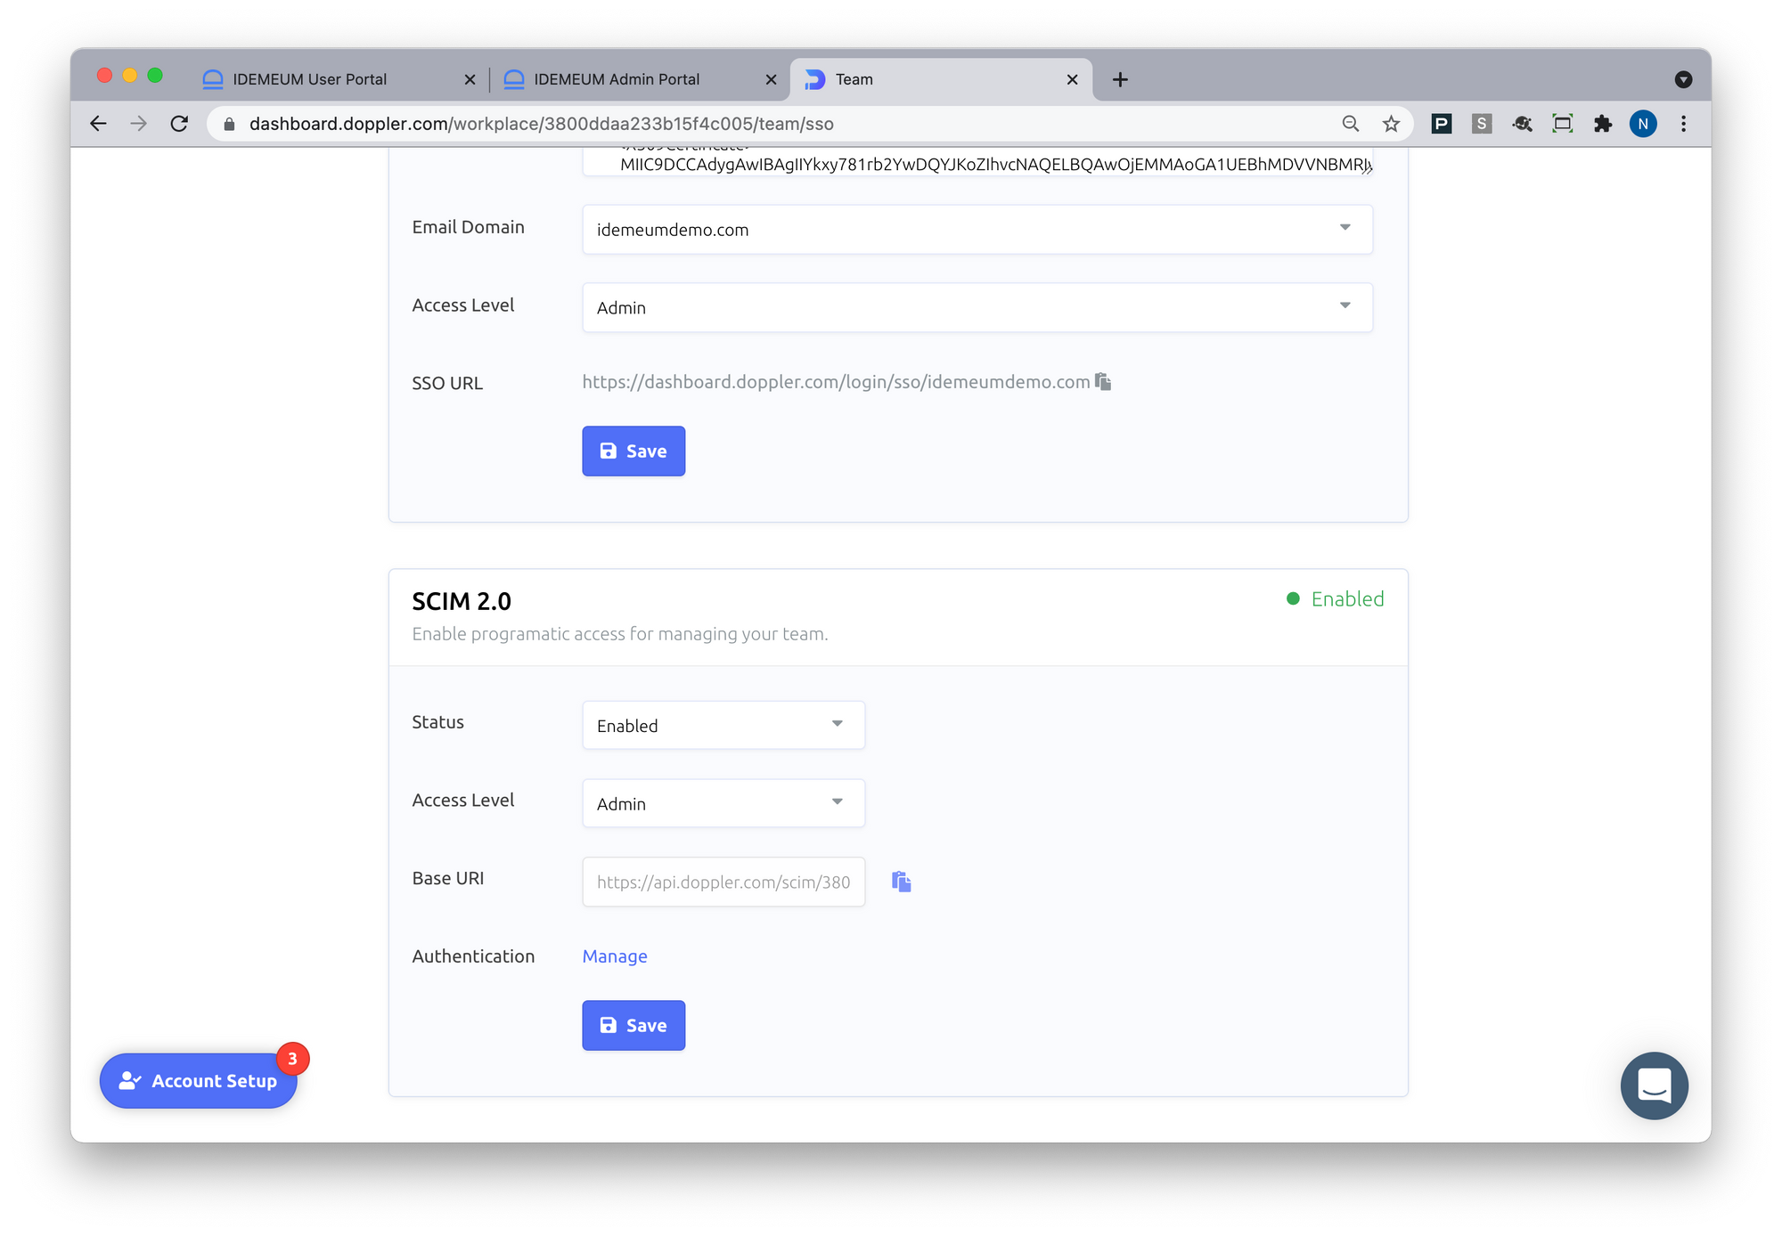This screenshot has width=1782, height=1236.
Task: Click the Manage authentication link
Action: [615, 956]
